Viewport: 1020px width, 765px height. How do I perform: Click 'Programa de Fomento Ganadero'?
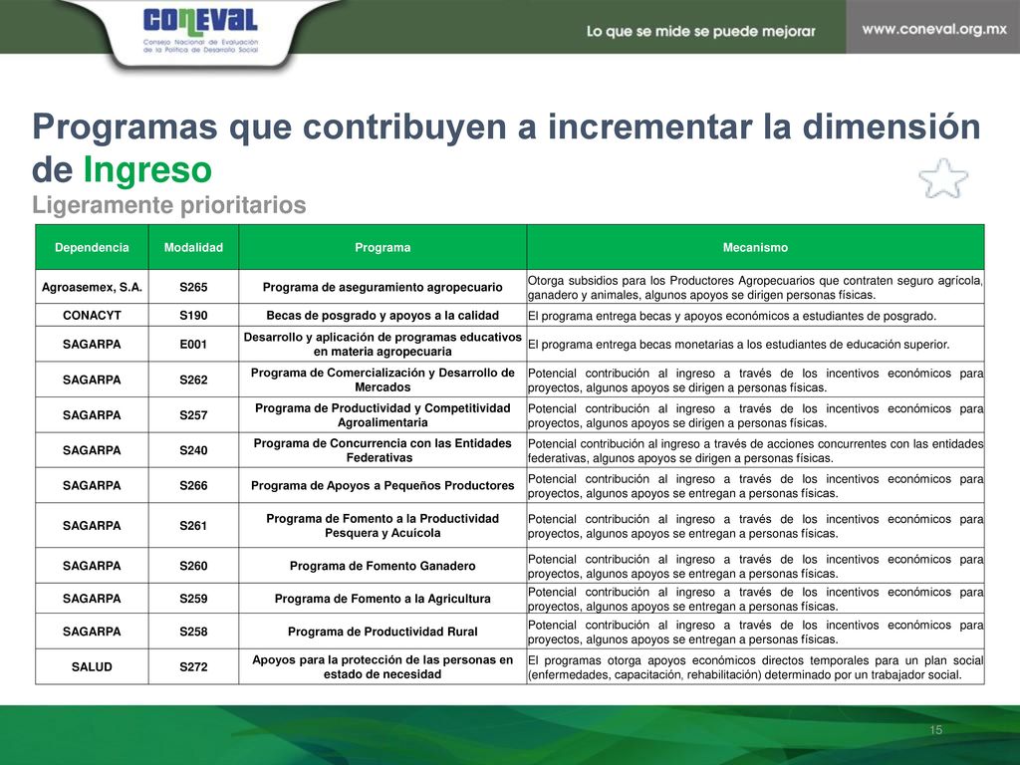382,566
